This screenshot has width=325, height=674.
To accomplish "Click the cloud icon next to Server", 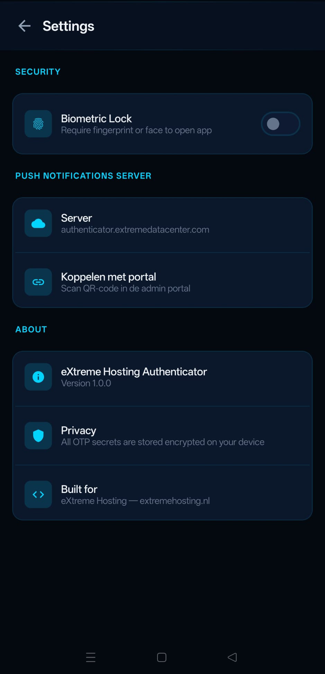I will [x=38, y=223].
